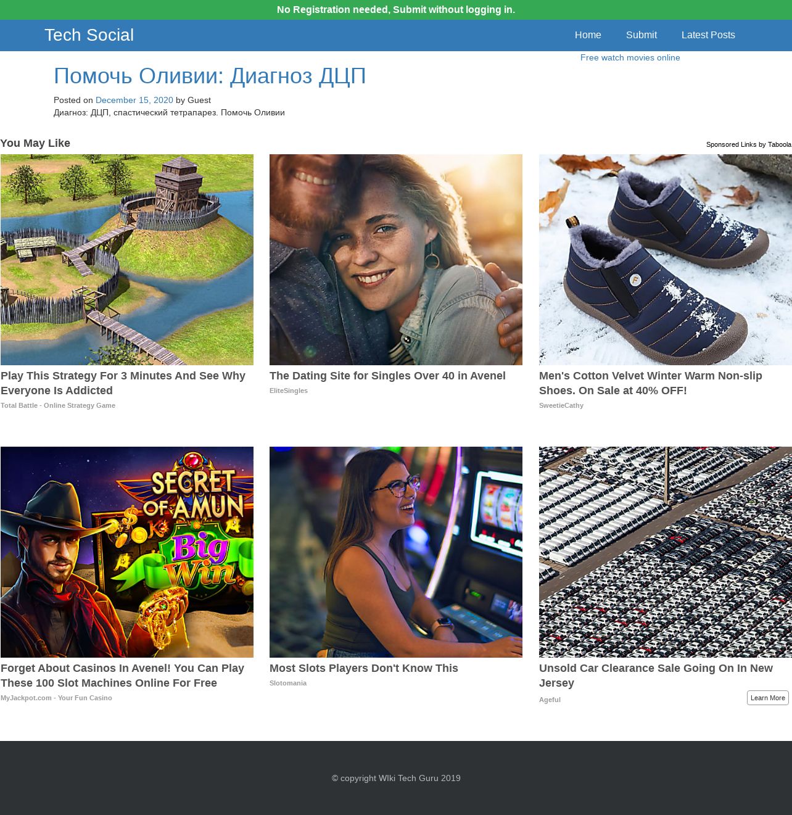Click Most Slots Players Don't Know This
Image resolution: width=792 pixels, height=815 pixels.
pyautogui.click(x=364, y=668)
